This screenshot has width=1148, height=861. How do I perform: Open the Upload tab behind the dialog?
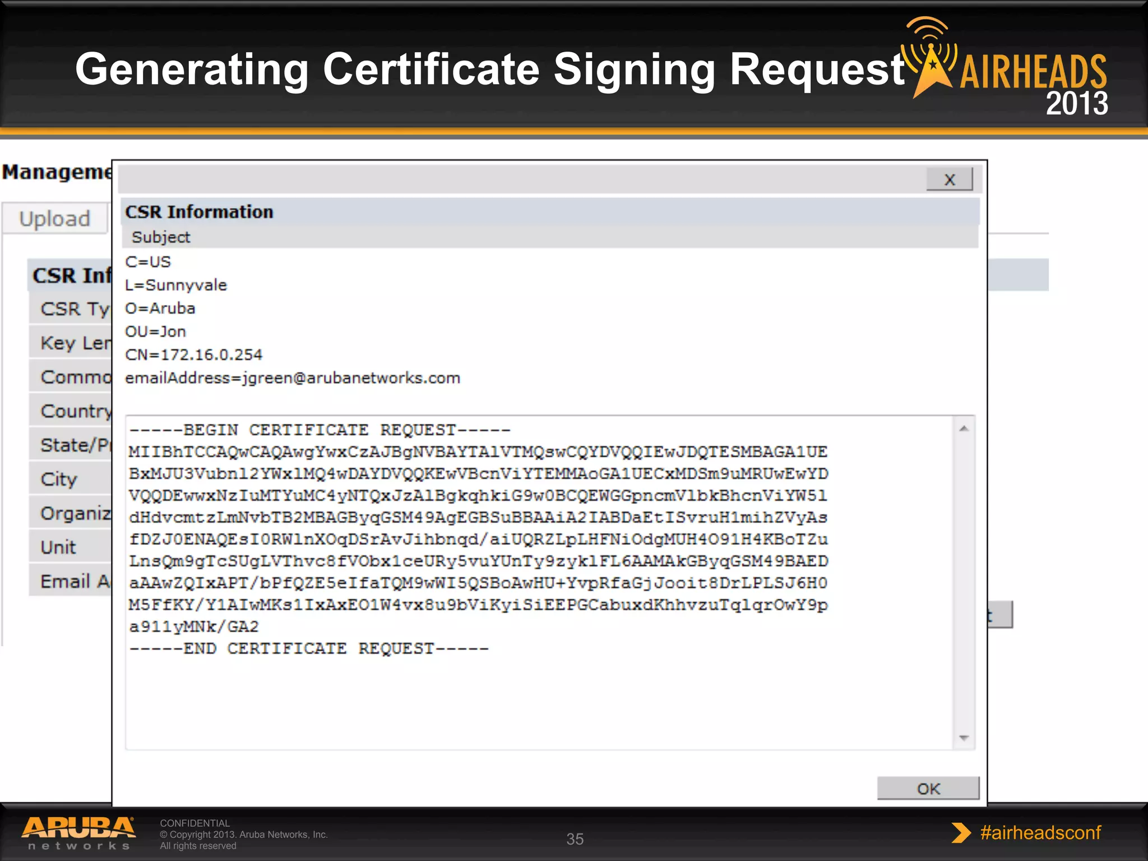point(55,219)
